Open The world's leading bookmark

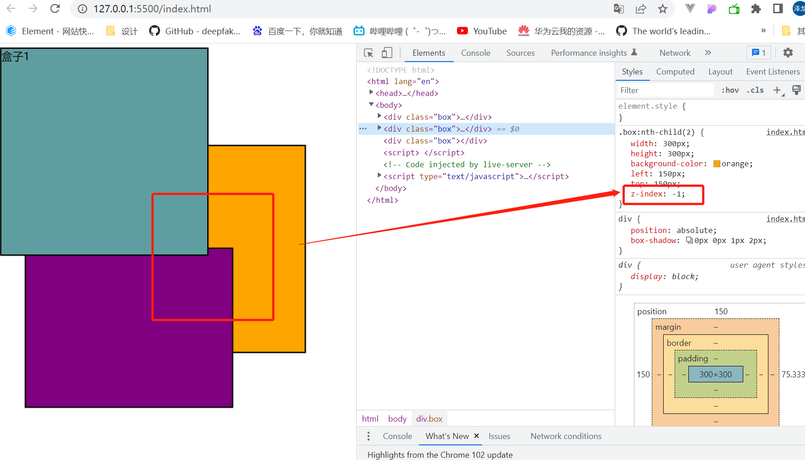(x=663, y=31)
